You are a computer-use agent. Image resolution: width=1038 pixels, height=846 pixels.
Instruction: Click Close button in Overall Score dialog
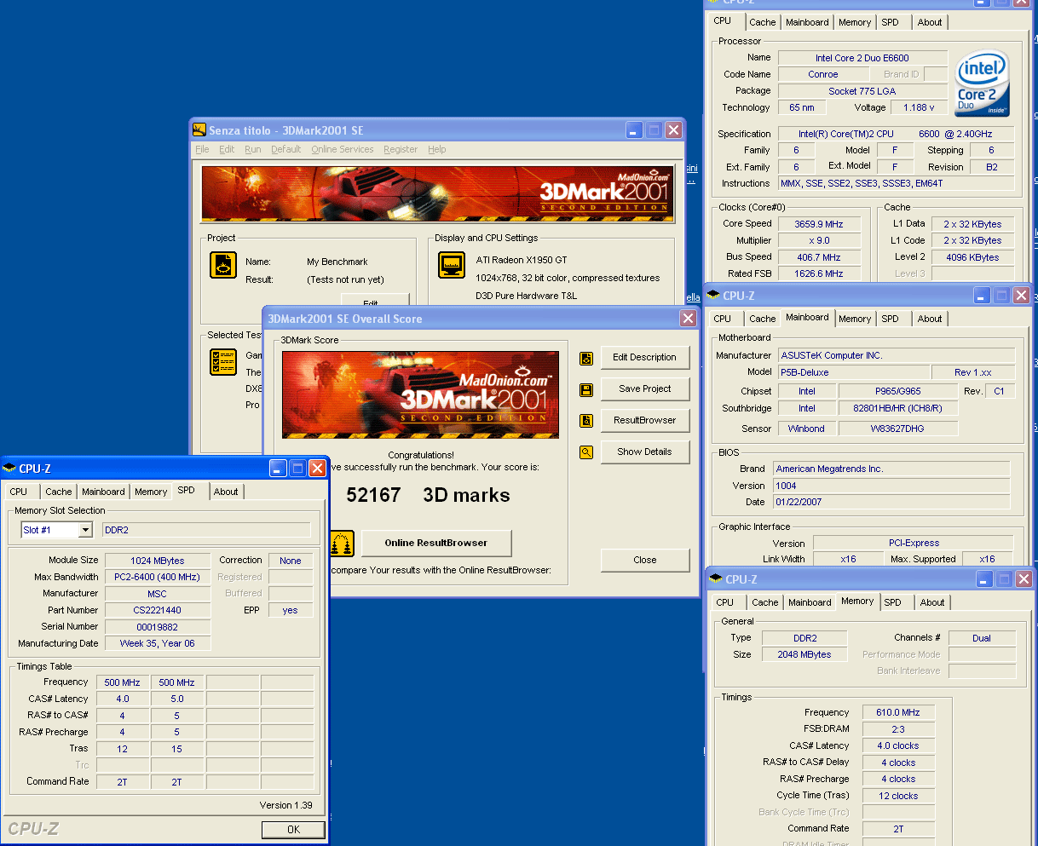(x=644, y=561)
